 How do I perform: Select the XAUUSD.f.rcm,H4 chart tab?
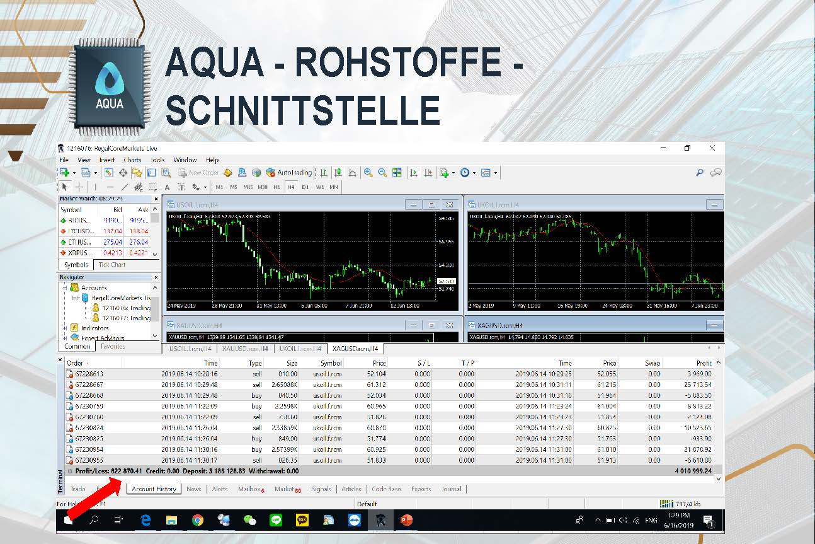coord(246,349)
